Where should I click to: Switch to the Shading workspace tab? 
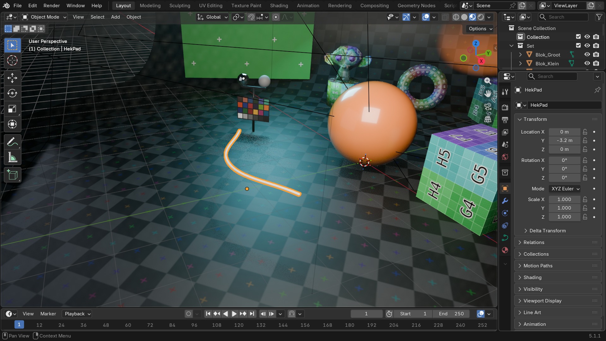279,6
